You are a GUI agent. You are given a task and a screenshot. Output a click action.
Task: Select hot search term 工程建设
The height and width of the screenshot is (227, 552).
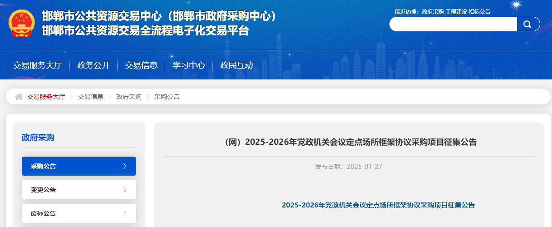[x=456, y=12]
